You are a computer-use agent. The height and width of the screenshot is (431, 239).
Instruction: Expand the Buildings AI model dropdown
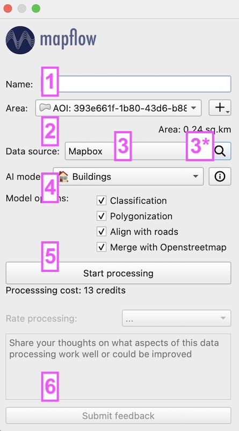(x=128, y=176)
